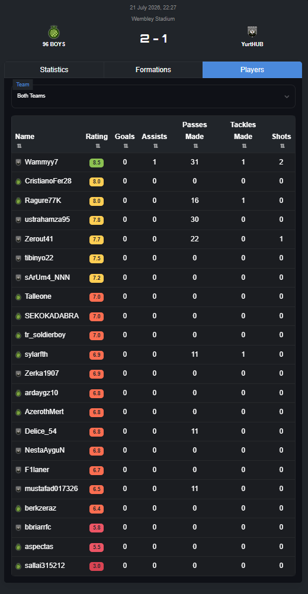
Task: Sort by Passes Made arrows
Action: point(195,146)
